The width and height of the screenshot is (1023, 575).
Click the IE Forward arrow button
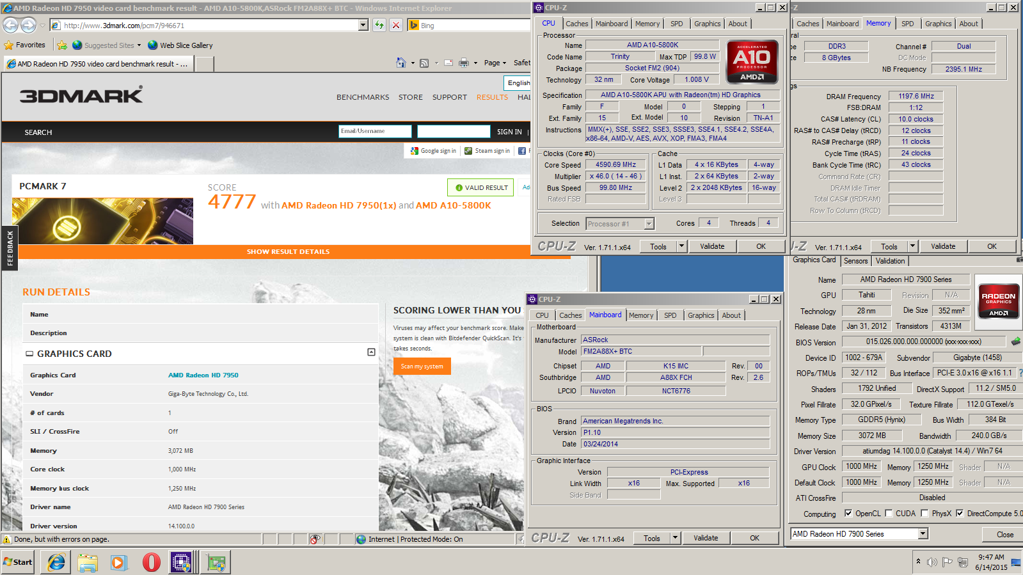(28, 25)
